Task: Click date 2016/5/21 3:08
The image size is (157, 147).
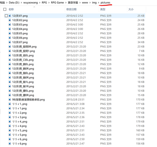Action: (x=75, y=104)
